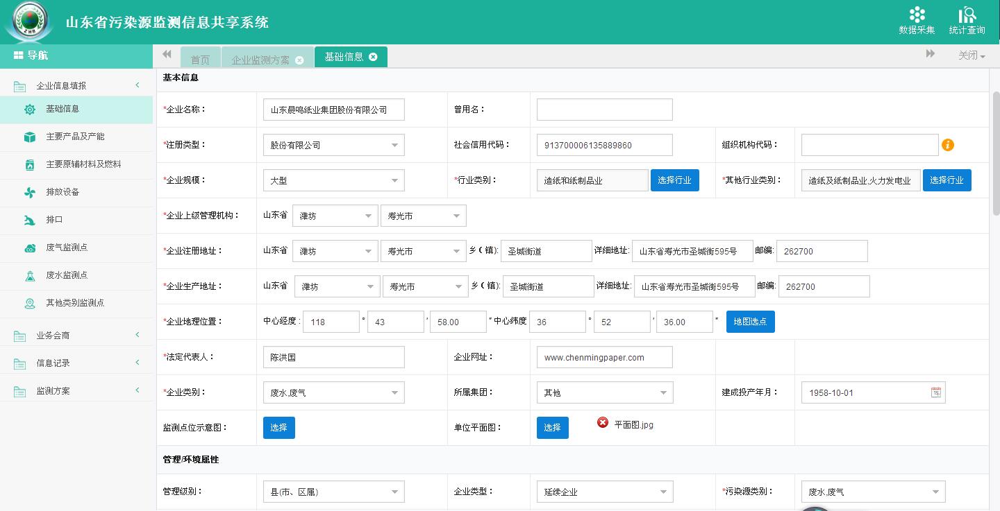This screenshot has height=511, width=1000.
Task: Expand the 注册类型 dropdown
Action: click(x=333, y=145)
